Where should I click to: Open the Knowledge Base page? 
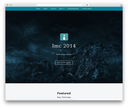click(x=73, y=9)
